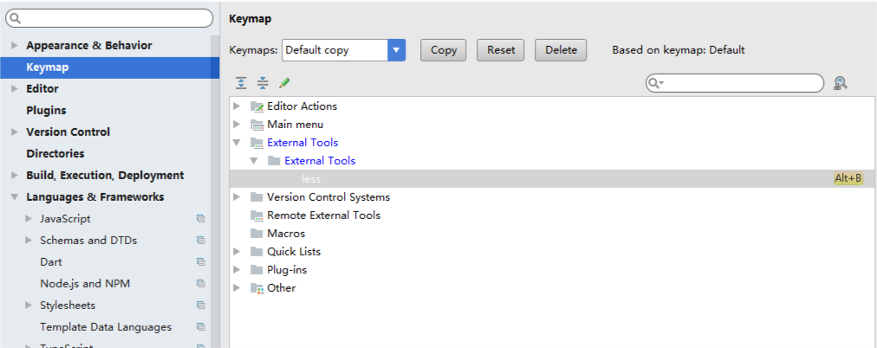Click the magnifier in keymap search field
The height and width of the screenshot is (348, 877).
(655, 83)
